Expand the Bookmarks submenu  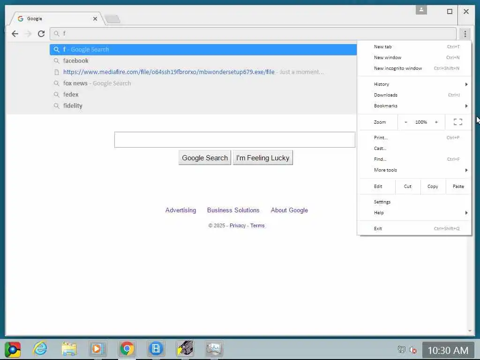point(414,106)
